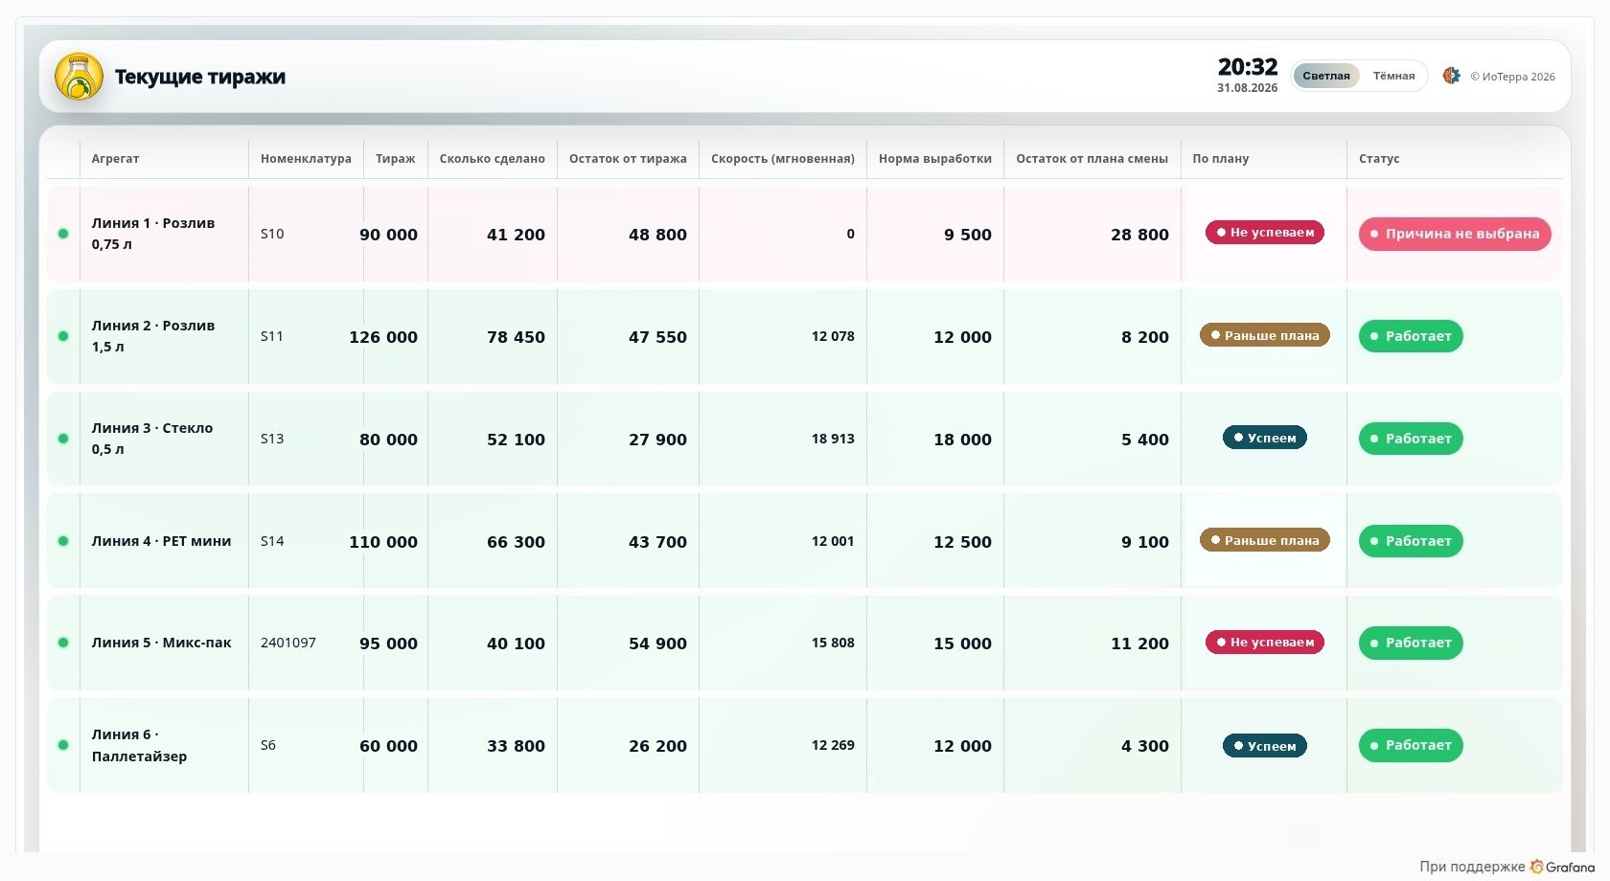This screenshot has height=881, width=1610.
Task: Click green status dot for Линия 4
Action: [63, 541]
